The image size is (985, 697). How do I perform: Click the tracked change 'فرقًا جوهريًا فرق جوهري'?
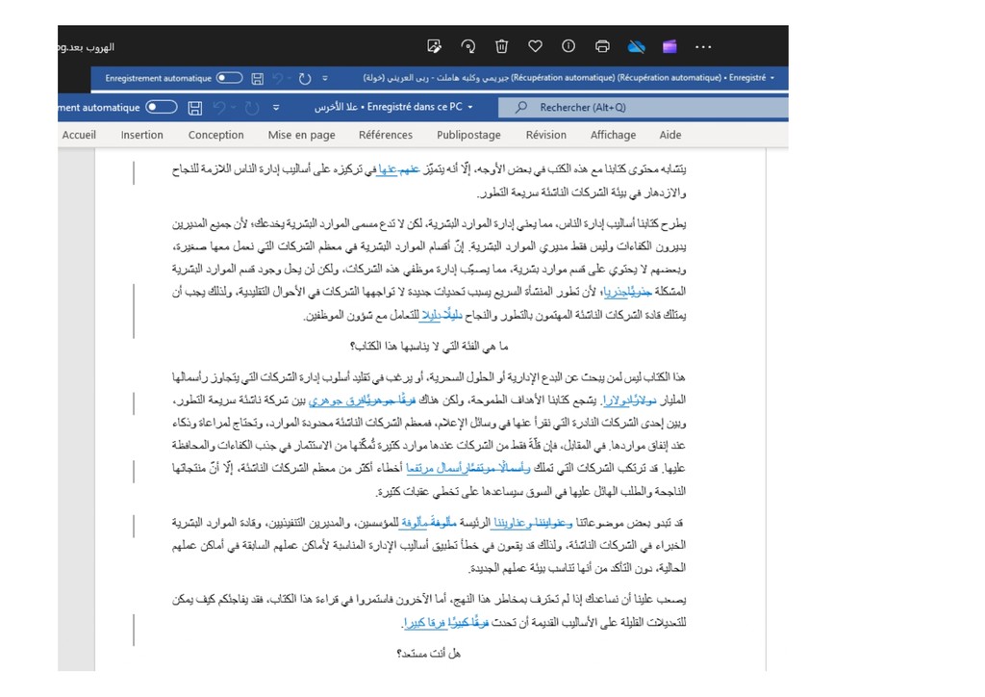(362, 400)
